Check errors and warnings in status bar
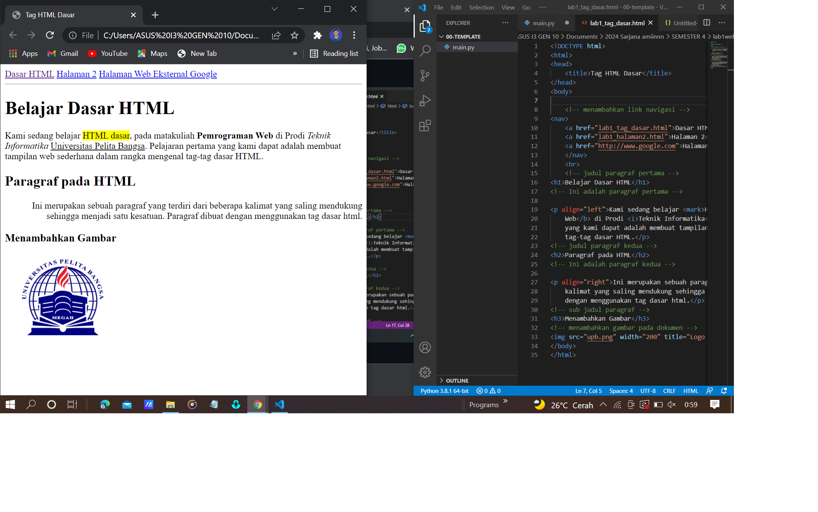This screenshot has height=512, width=818. click(x=488, y=391)
